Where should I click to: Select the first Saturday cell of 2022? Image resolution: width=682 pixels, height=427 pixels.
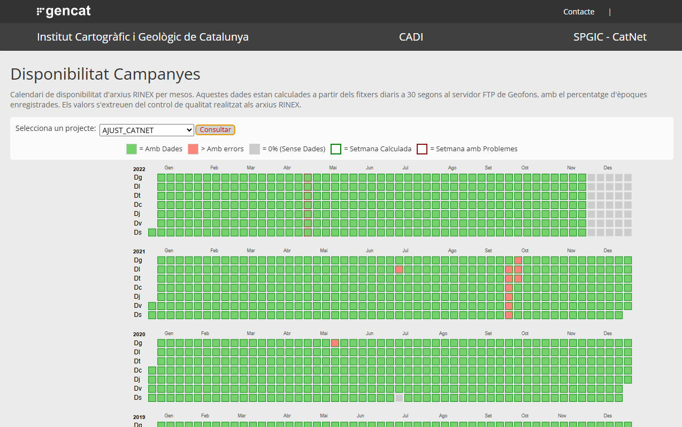click(x=152, y=232)
